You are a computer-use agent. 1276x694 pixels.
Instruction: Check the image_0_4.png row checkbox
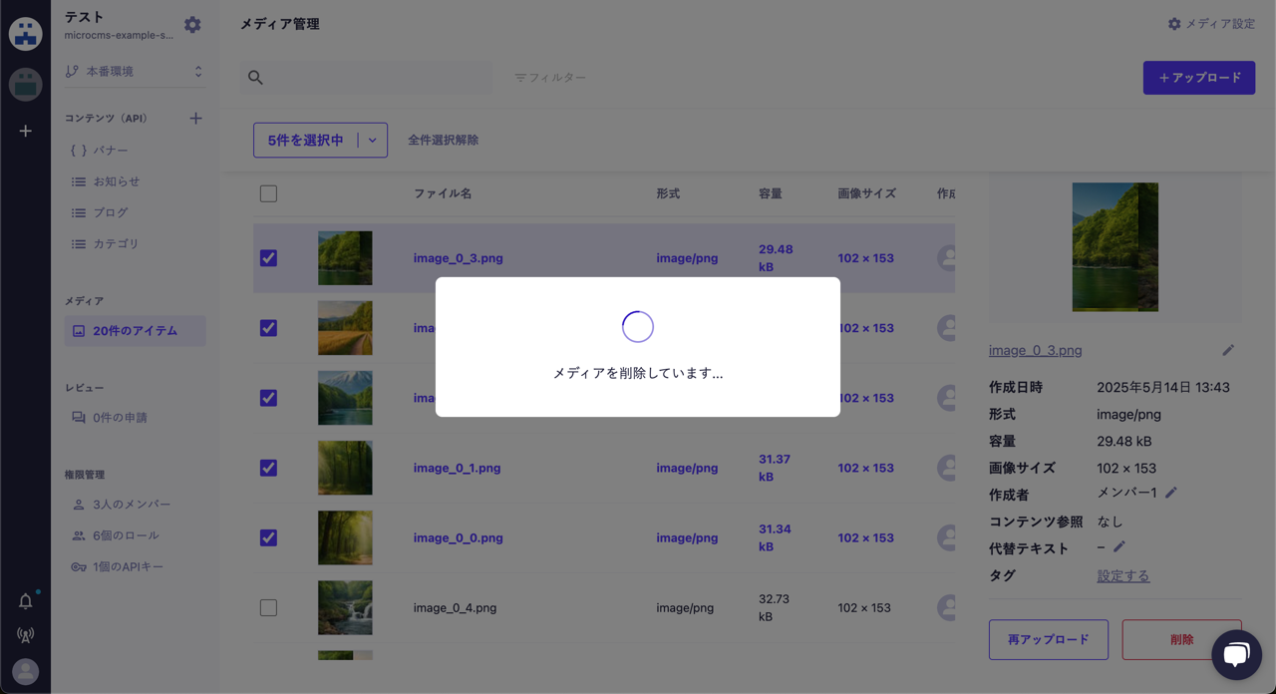[268, 607]
